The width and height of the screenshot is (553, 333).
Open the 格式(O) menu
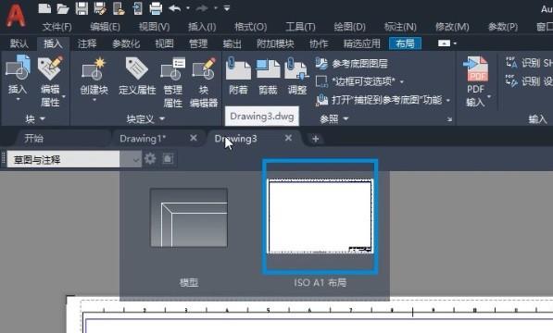click(x=251, y=27)
